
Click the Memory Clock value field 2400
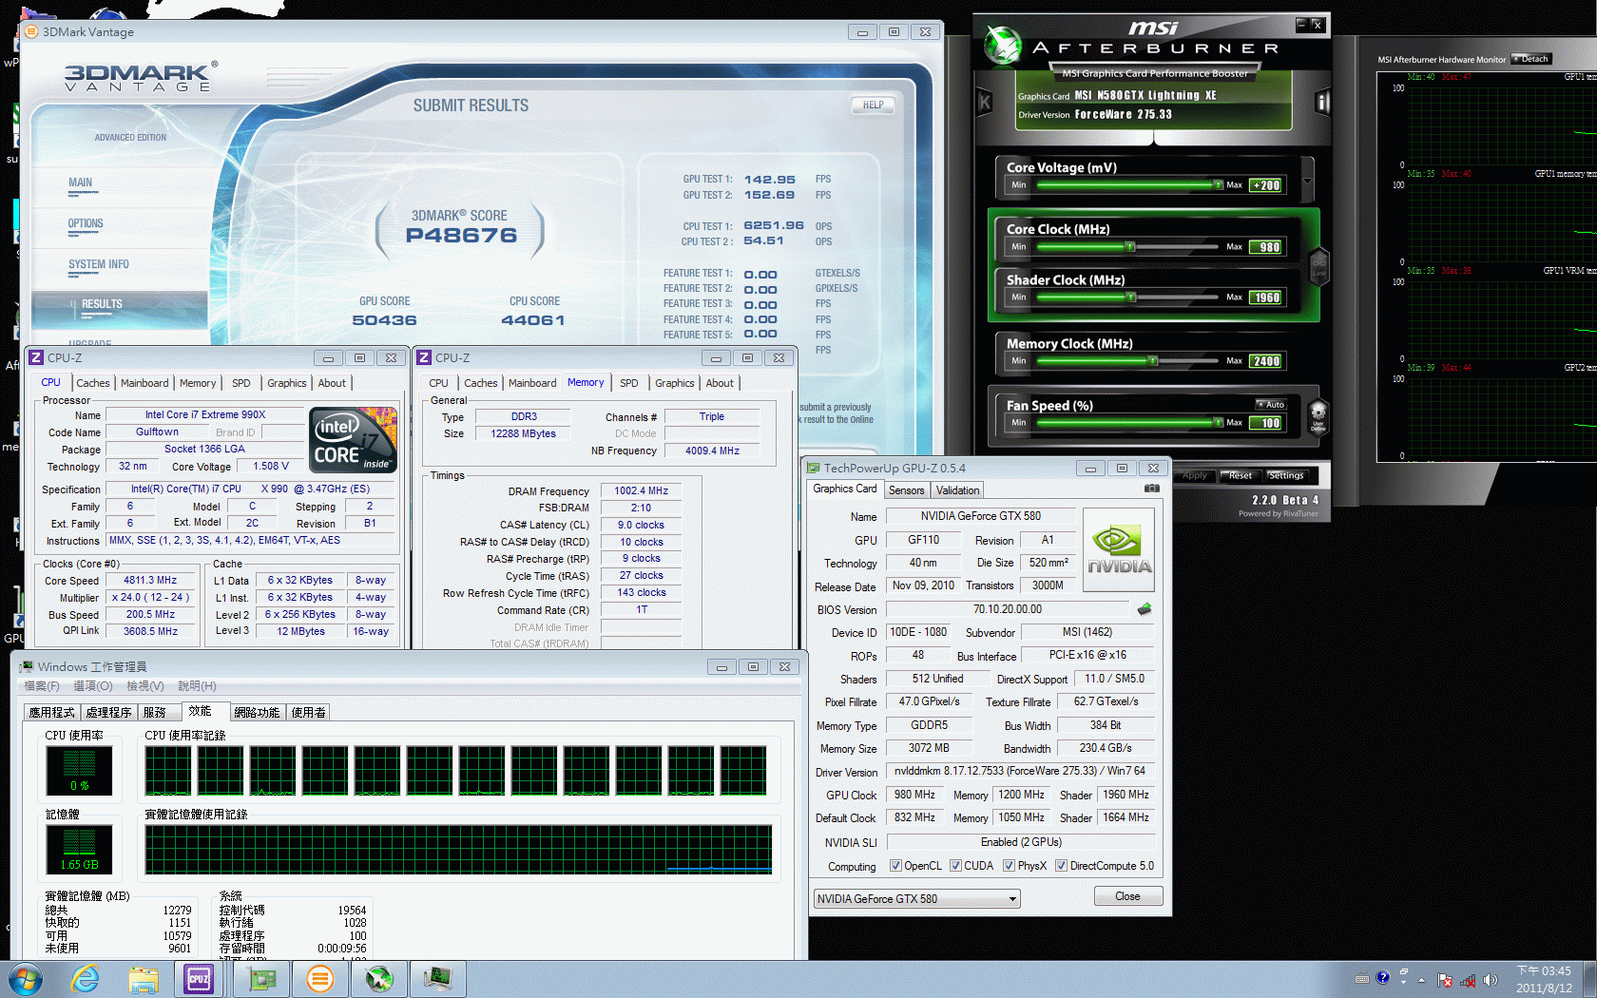(1267, 361)
